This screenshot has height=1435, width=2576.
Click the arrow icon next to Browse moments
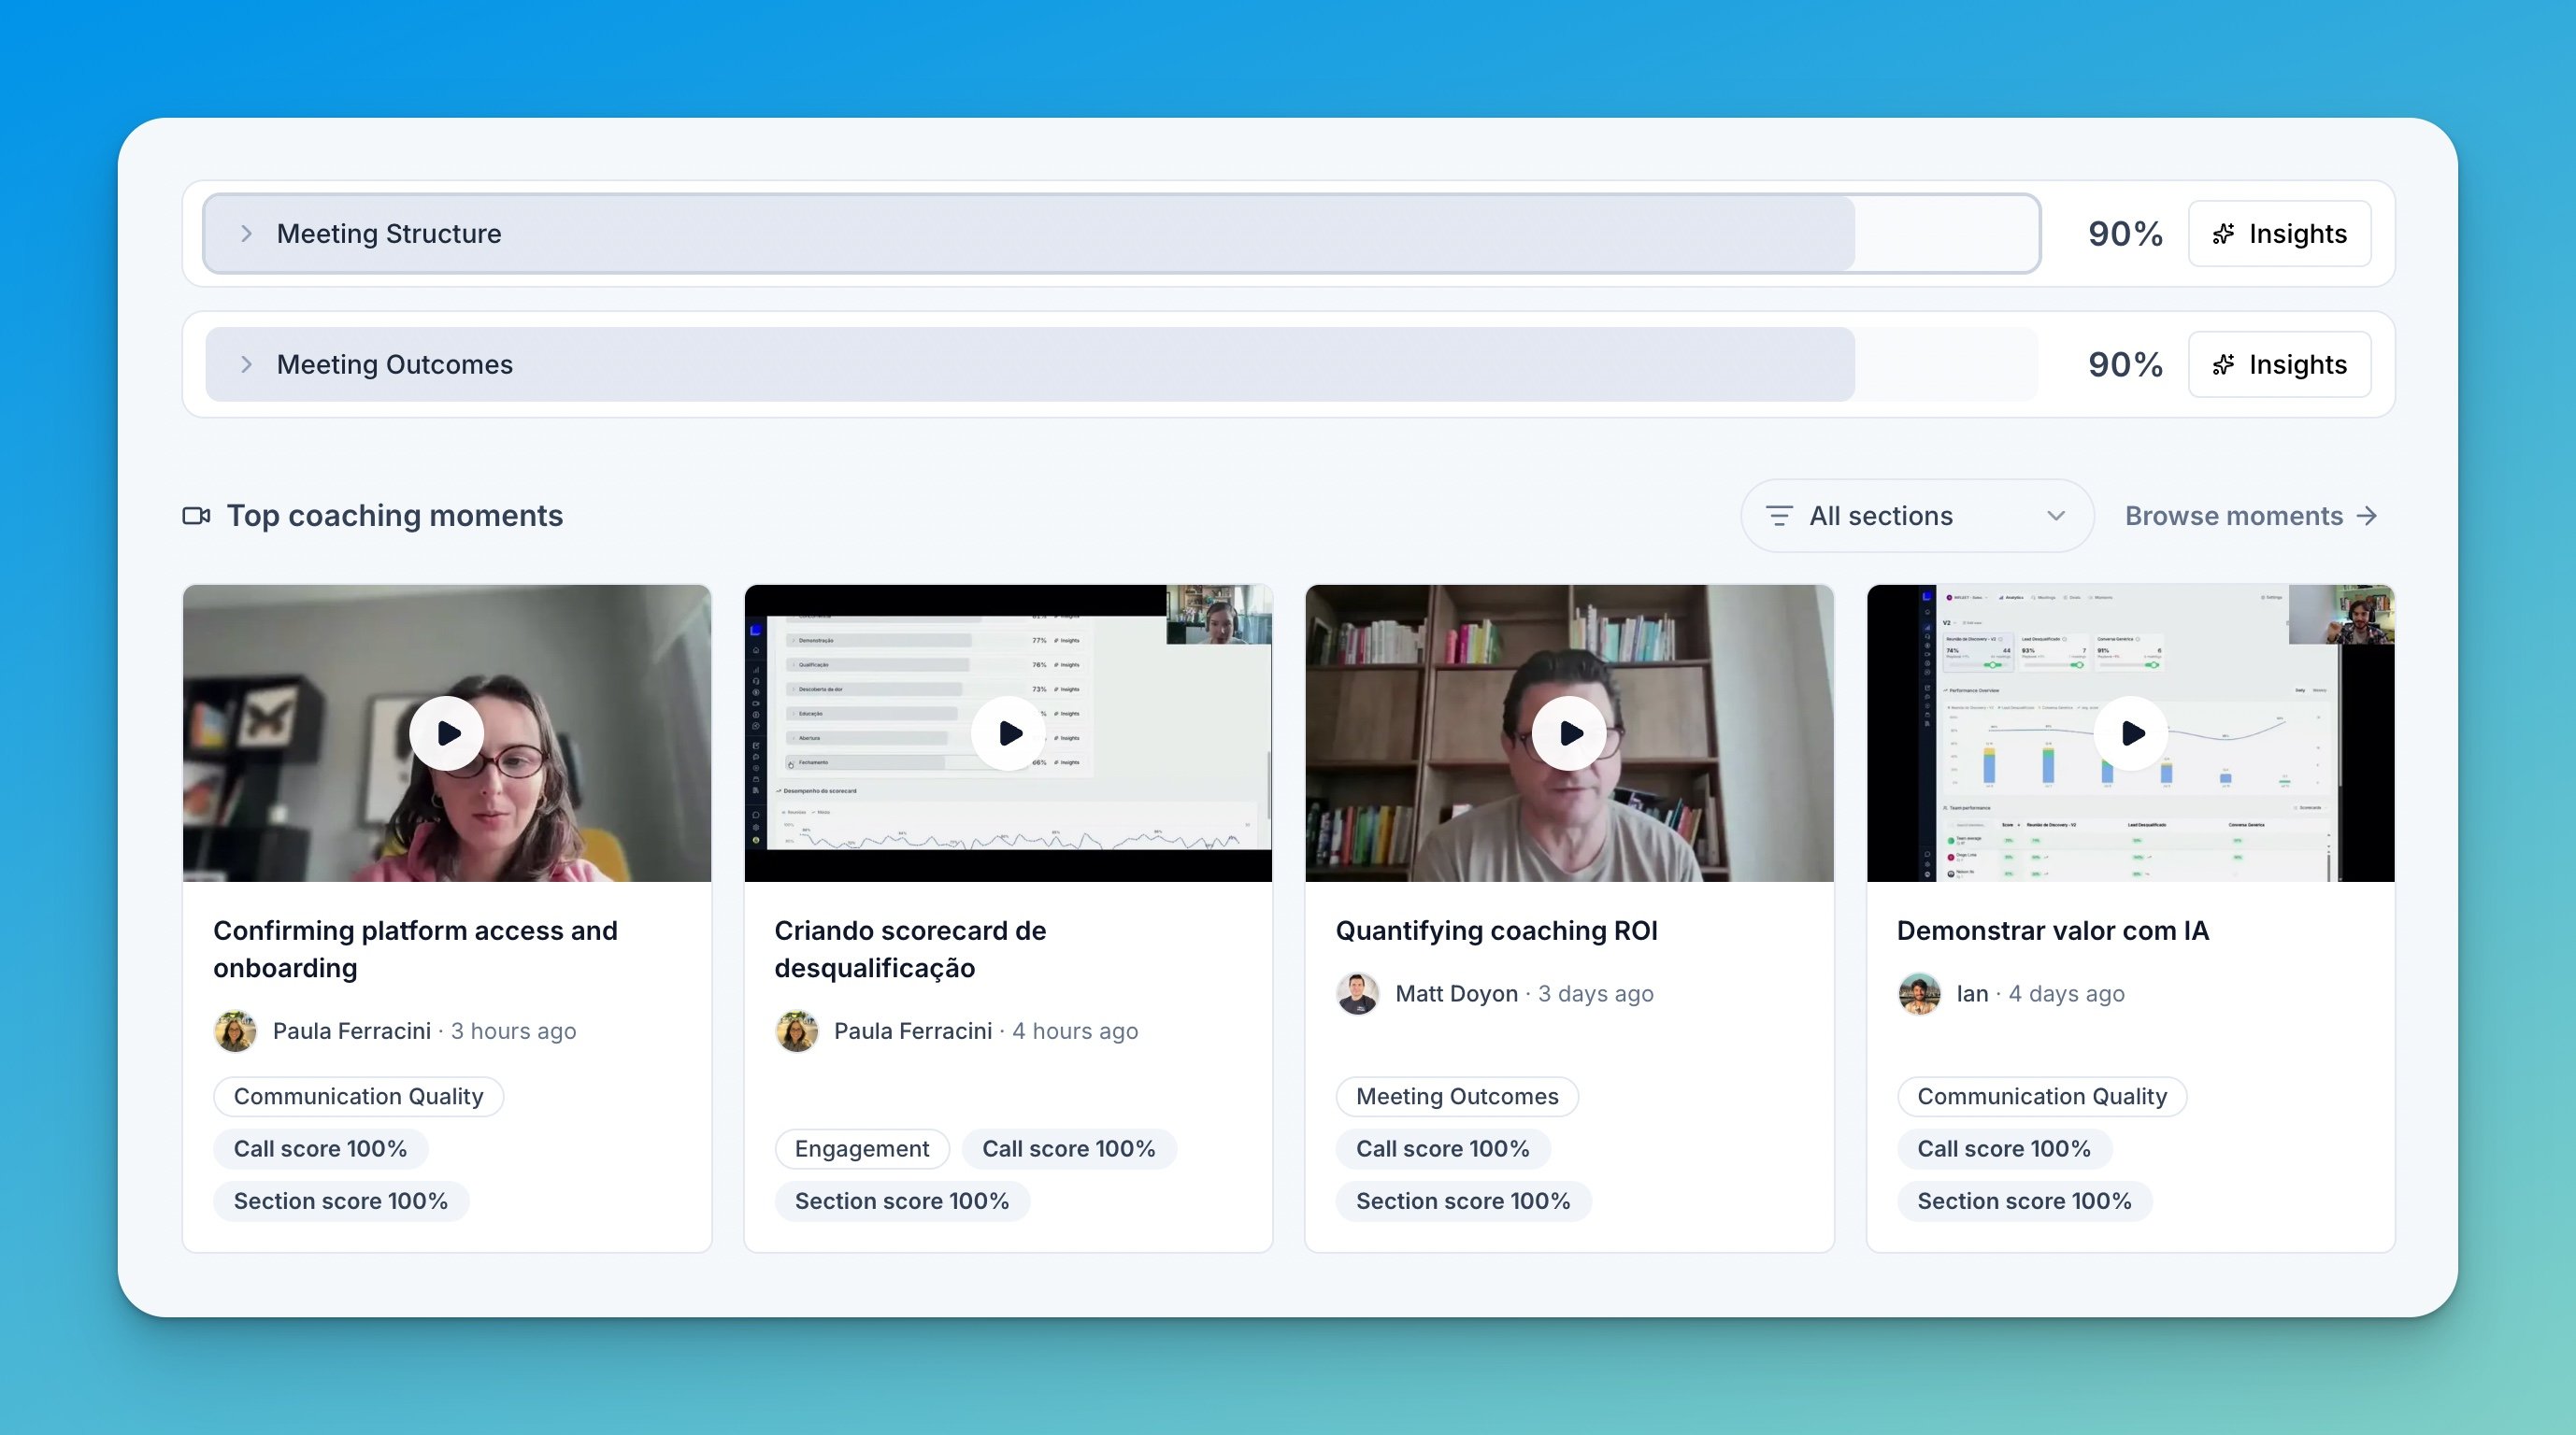[x=2367, y=516]
